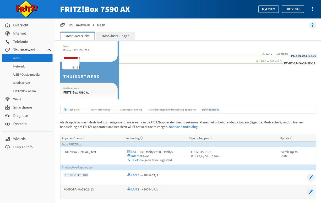Viewport: 321px width, 203px height.
Task: Click the Eigen apparaat legend badge
Action: coord(210,110)
